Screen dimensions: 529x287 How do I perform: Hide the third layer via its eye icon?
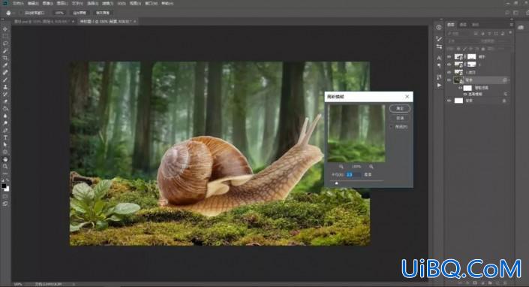pos(449,72)
